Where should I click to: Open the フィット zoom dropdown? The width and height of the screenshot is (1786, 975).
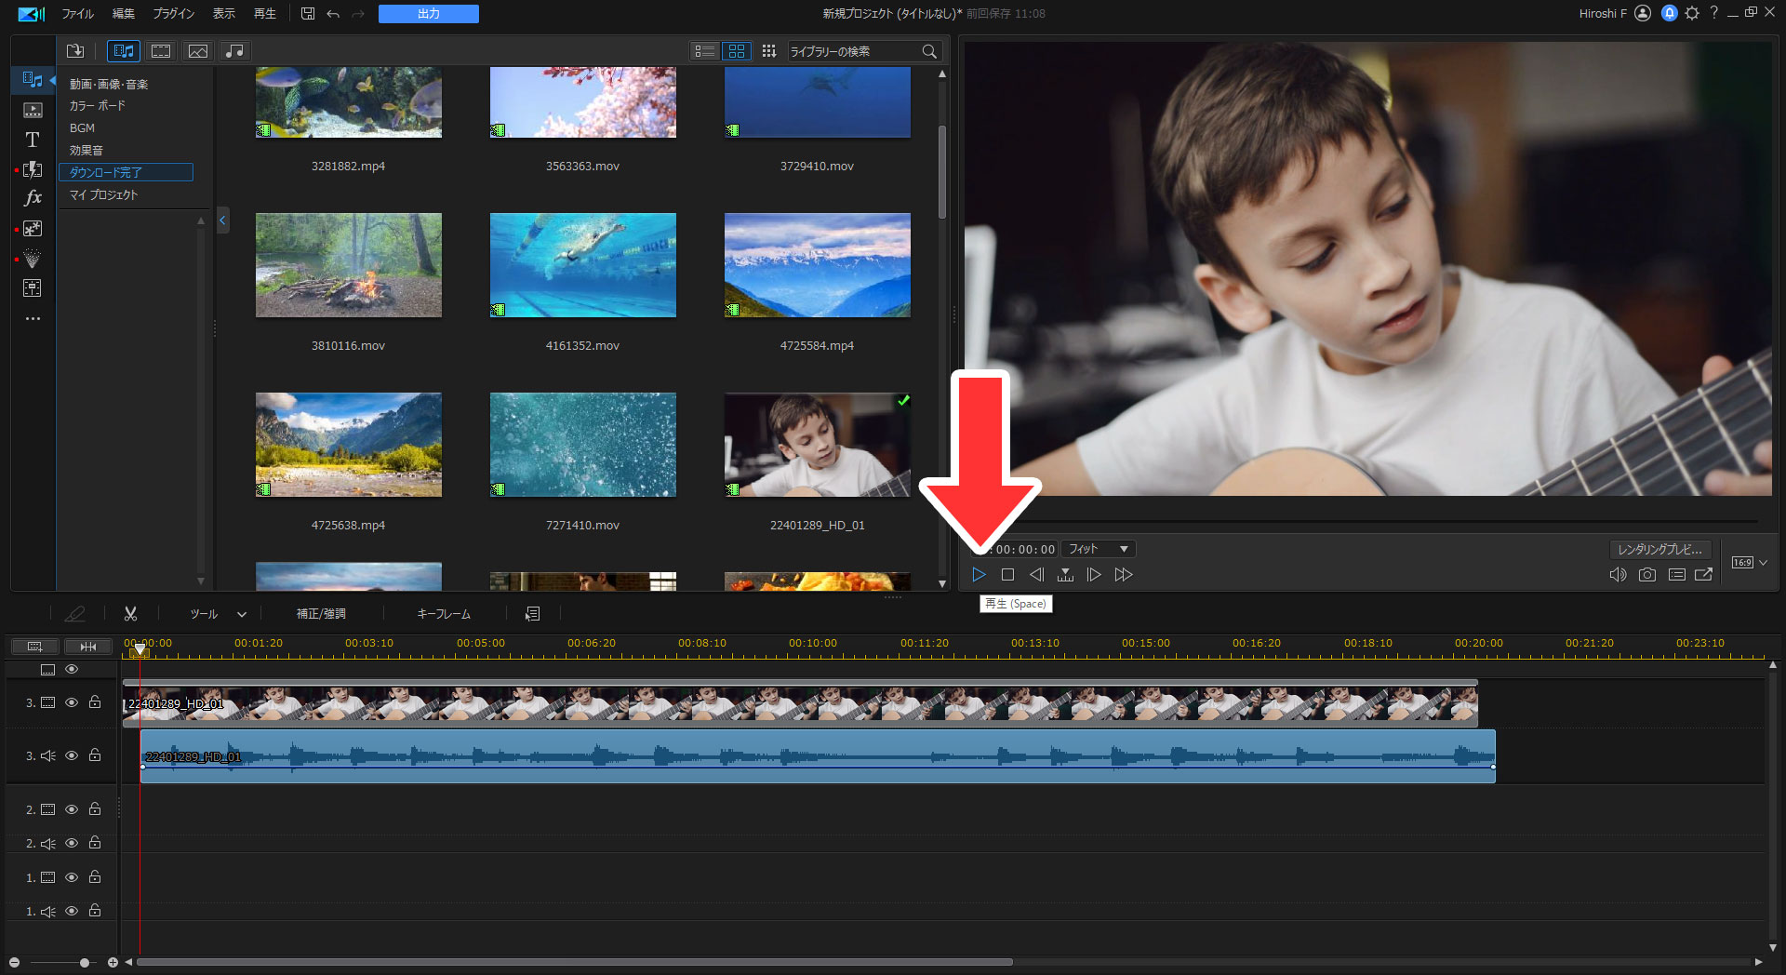click(1099, 549)
